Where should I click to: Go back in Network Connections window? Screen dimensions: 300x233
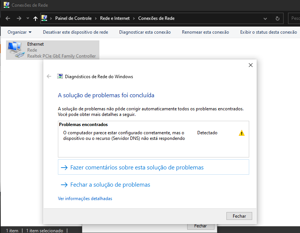(8, 18)
